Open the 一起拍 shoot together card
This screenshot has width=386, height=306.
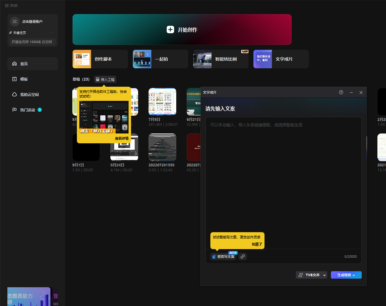160,59
